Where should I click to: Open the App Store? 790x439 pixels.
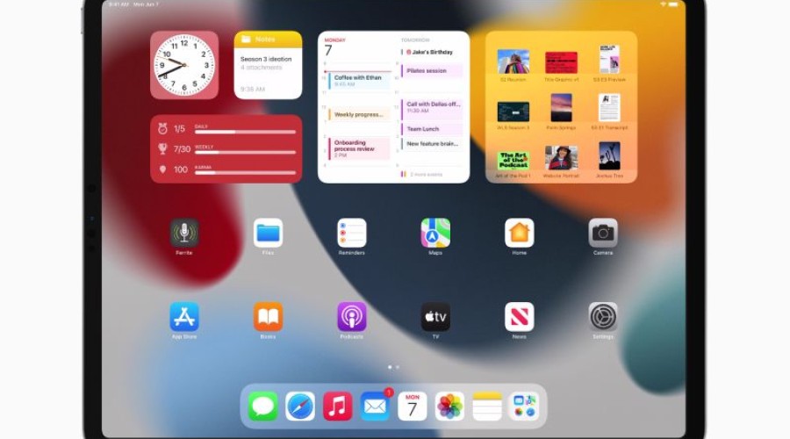tap(184, 317)
